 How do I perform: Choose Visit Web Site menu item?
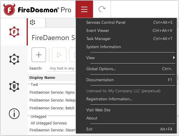(126, 110)
